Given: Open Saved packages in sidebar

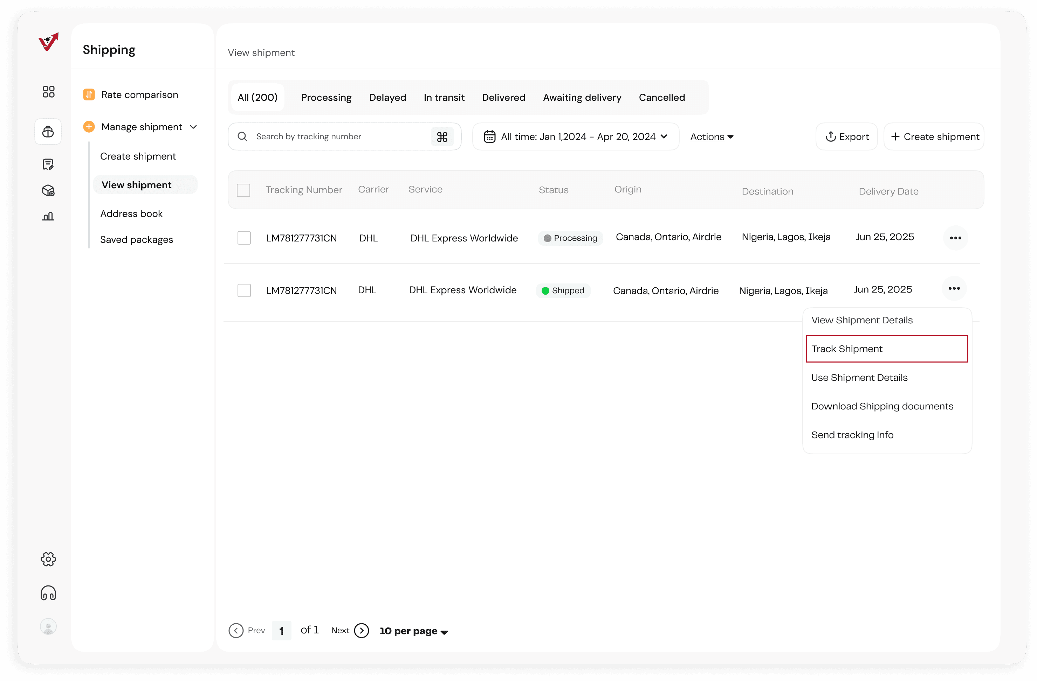Looking at the screenshot, I should pos(136,240).
